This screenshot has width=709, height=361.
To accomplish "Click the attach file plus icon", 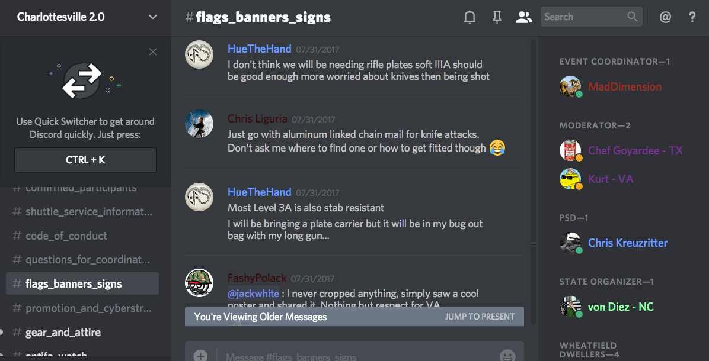I will pos(200,356).
